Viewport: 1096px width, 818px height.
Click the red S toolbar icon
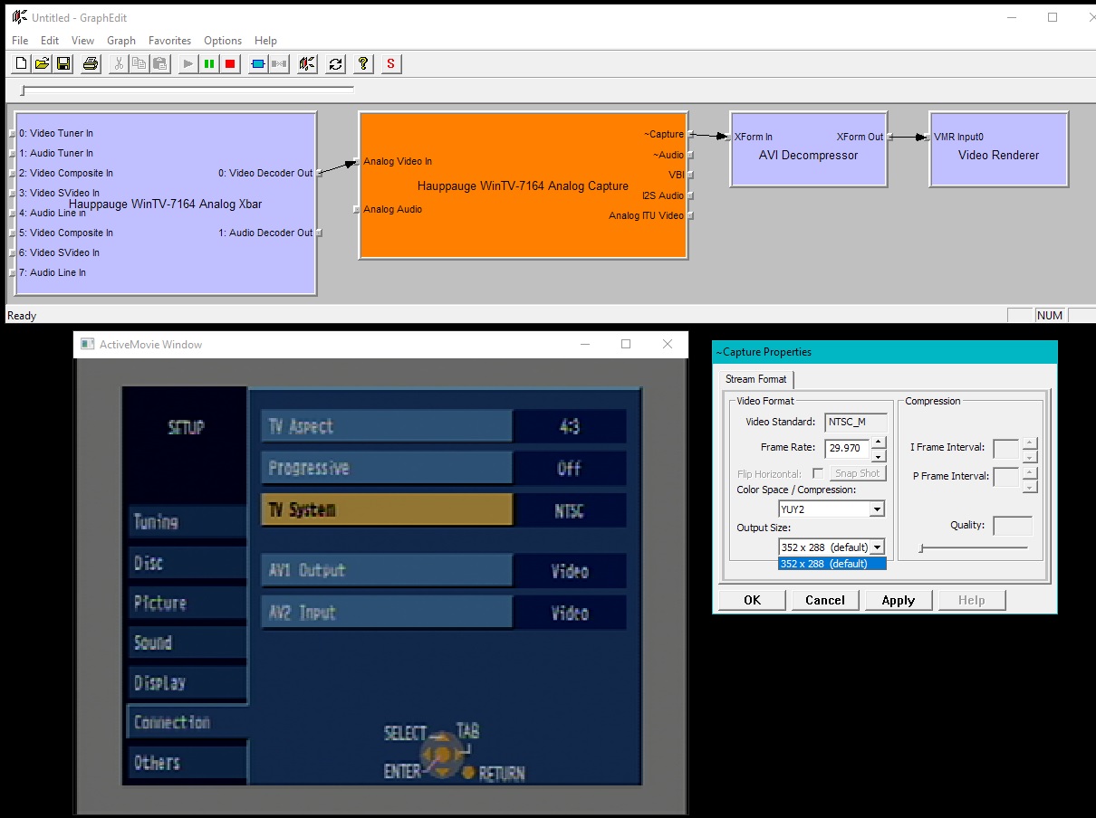(x=390, y=63)
